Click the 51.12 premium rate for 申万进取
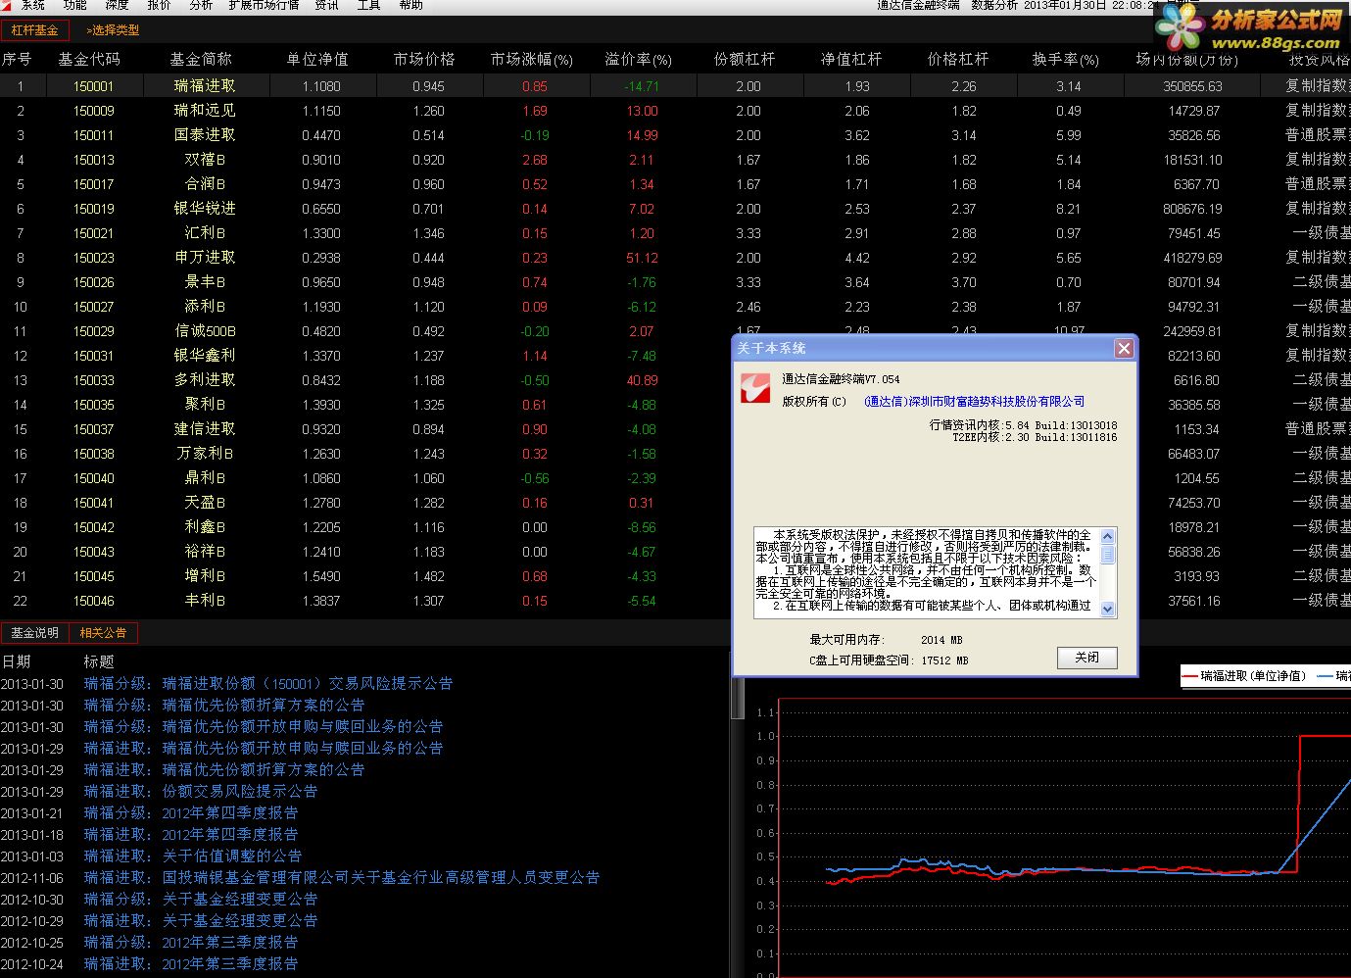This screenshot has width=1351, height=978. point(642,258)
